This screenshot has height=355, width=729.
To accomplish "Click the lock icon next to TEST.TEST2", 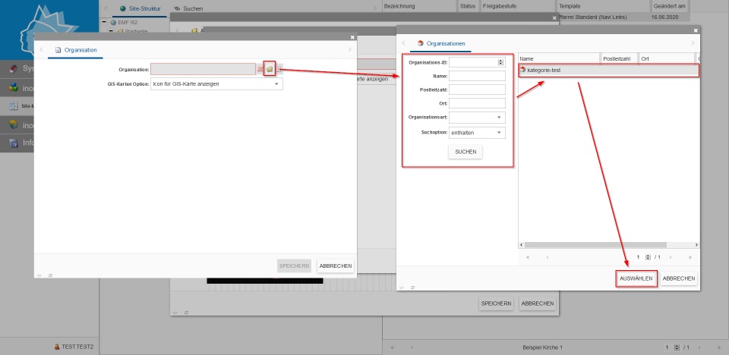I will coord(57,347).
